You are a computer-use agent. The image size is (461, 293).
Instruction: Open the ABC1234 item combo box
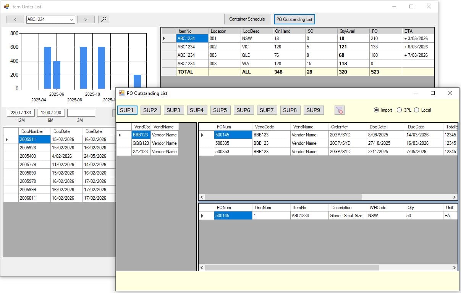[50, 19]
